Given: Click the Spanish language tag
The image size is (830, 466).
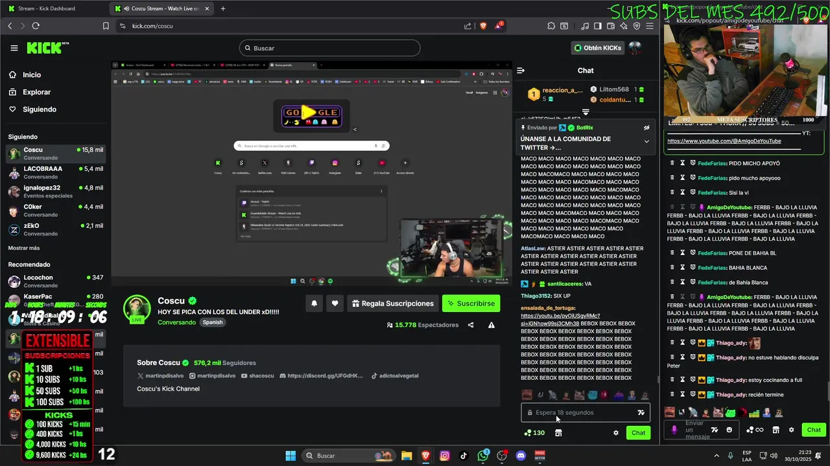Looking at the screenshot, I should (212, 322).
